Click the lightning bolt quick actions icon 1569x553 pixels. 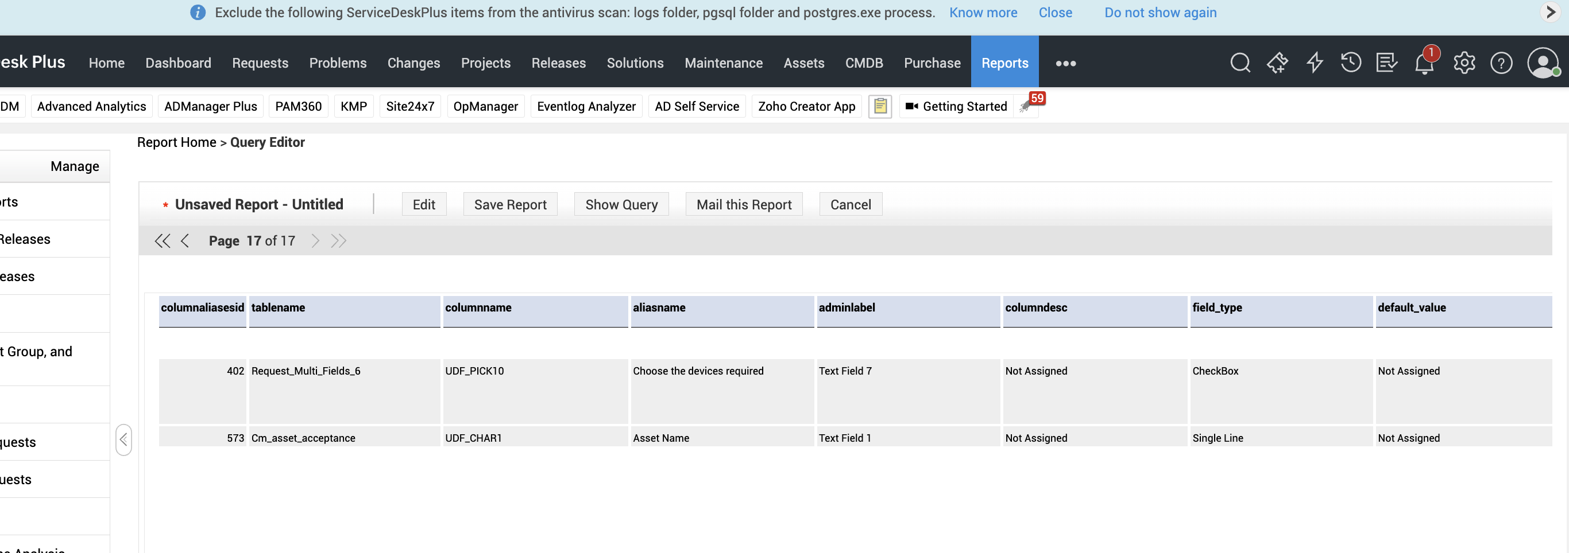click(1315, 63)
